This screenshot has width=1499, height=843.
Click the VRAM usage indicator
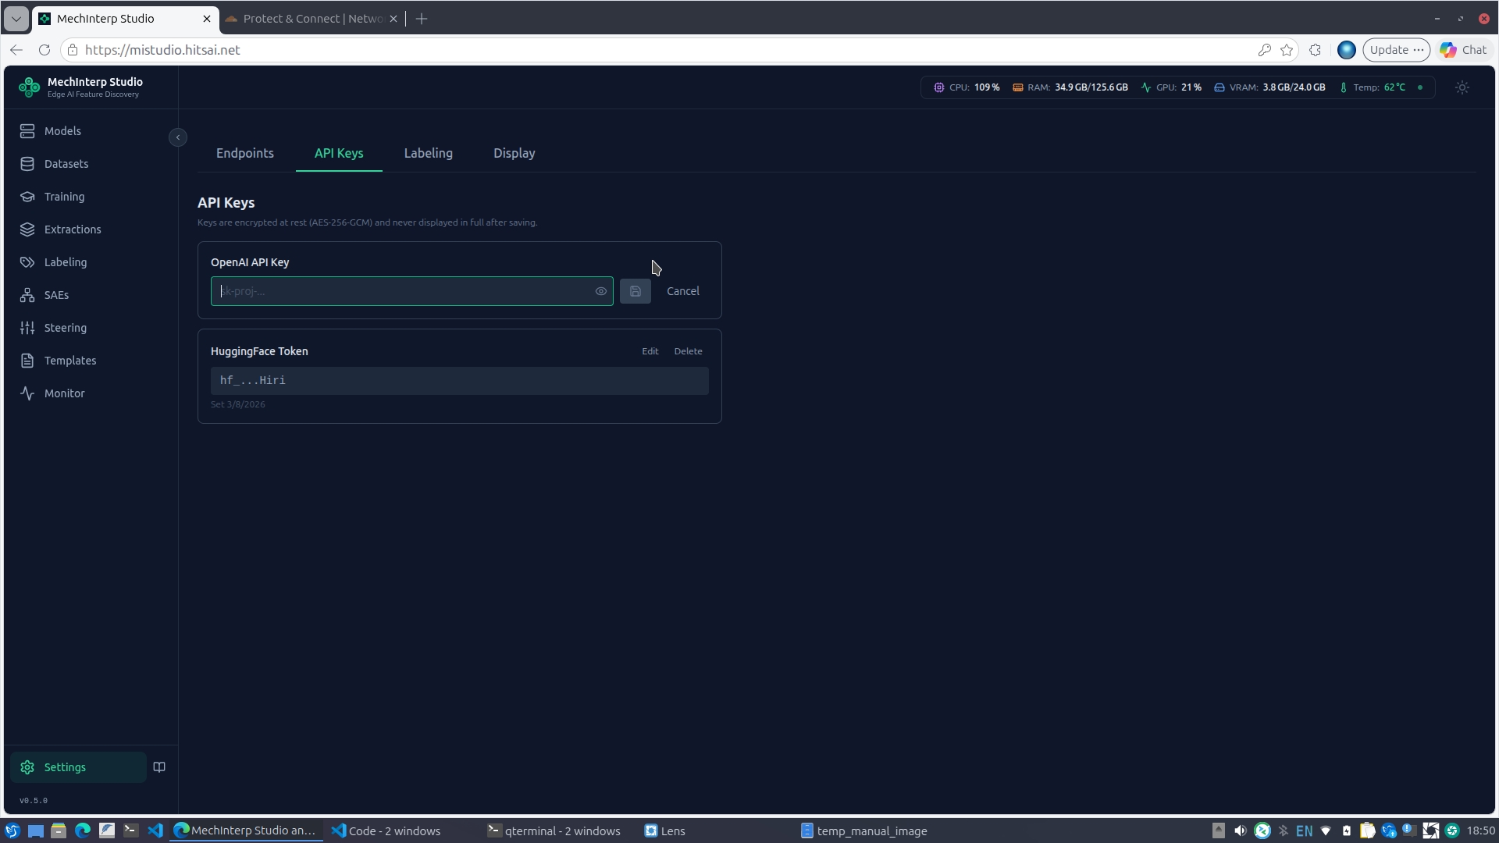pos(1269,87)
